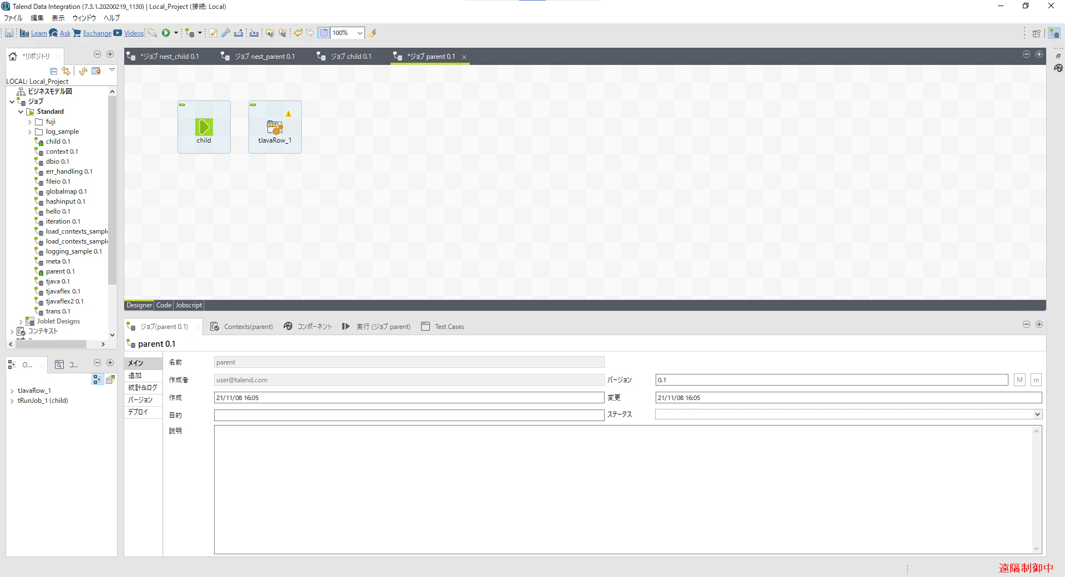Click the wrench project settings icon
This screenshot has width=1065, height=577.
click(226, 33)
